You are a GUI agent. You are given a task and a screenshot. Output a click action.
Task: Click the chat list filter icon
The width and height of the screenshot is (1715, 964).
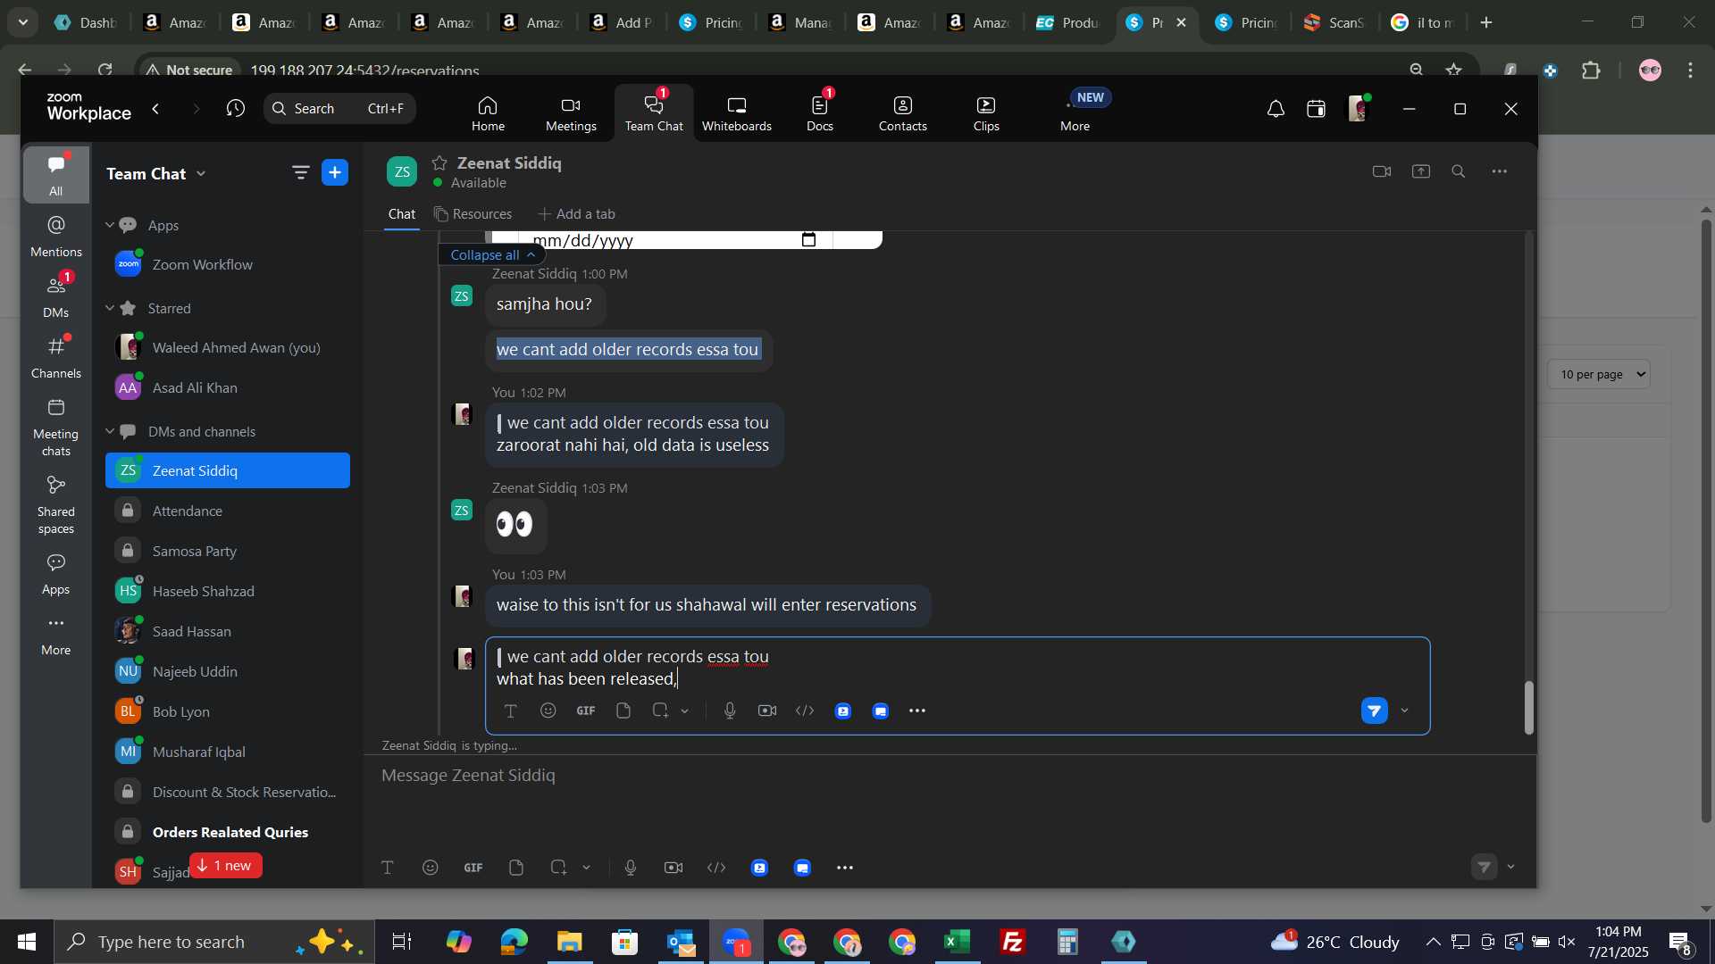[300, 173]
